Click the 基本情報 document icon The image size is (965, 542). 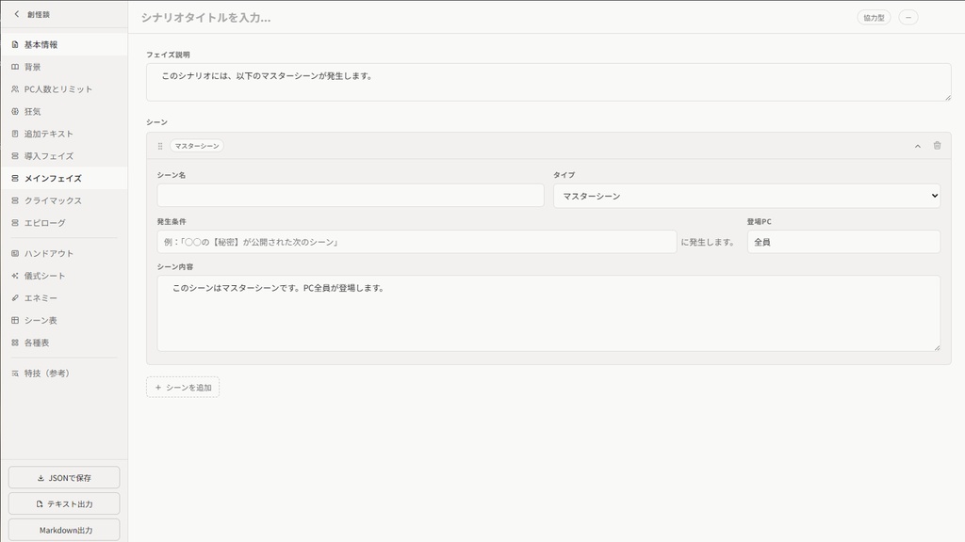tap(15, 44)
